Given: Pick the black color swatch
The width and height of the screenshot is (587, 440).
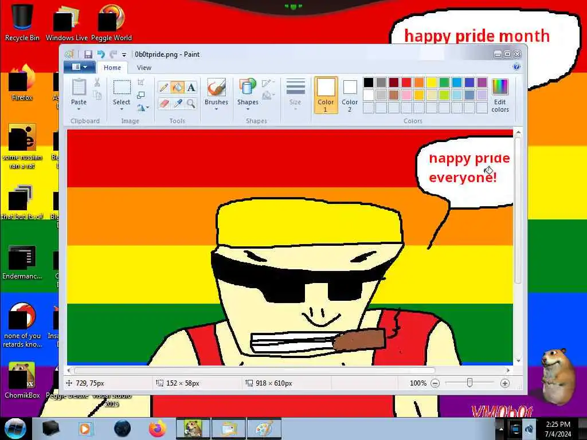Looking at the screenshot, I should [369, 82].
